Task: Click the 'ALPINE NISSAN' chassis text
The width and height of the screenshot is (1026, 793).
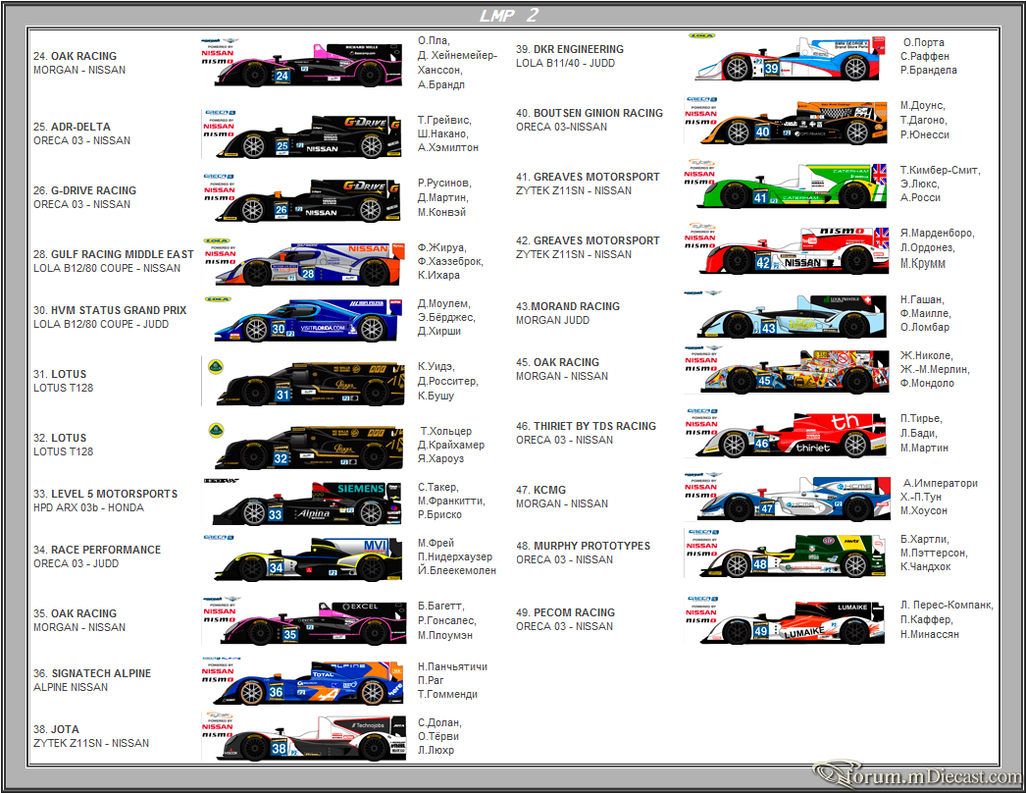Action: [71, 687]
